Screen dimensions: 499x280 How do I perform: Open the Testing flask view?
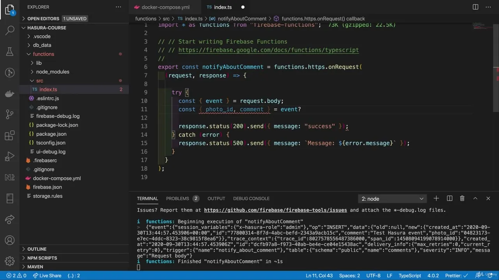(10, 51)
